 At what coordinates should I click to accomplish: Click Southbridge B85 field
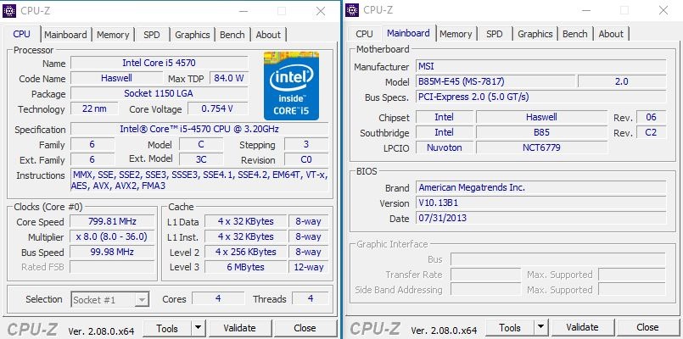[x=541, y=132]
